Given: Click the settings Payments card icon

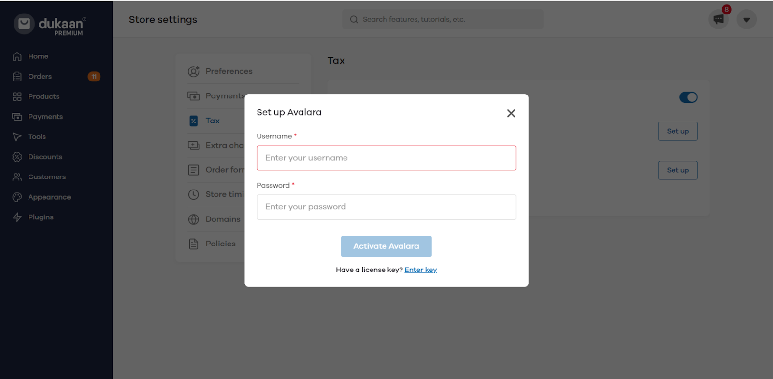Looking at the screenshot, I should (194, 96).
